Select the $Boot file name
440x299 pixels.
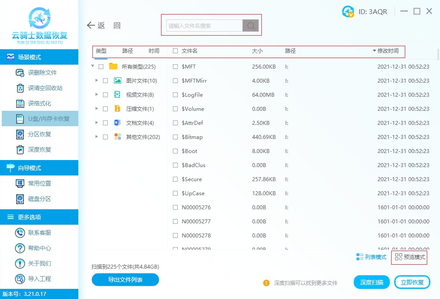pos(189,151)
